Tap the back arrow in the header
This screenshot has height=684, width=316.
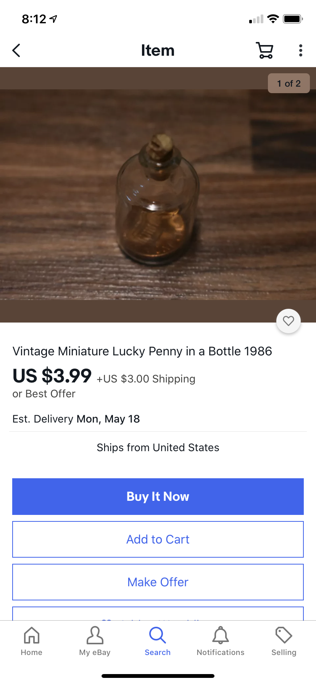point(16,50)
